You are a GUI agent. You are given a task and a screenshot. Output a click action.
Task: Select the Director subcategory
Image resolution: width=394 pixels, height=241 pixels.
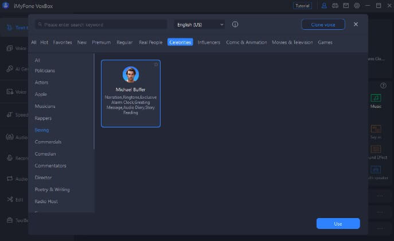(43, 177)
